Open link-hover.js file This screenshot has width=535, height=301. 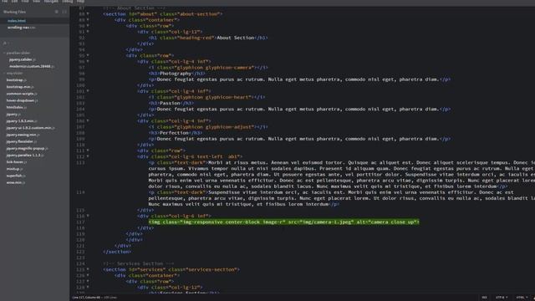(x=16, y=161)
